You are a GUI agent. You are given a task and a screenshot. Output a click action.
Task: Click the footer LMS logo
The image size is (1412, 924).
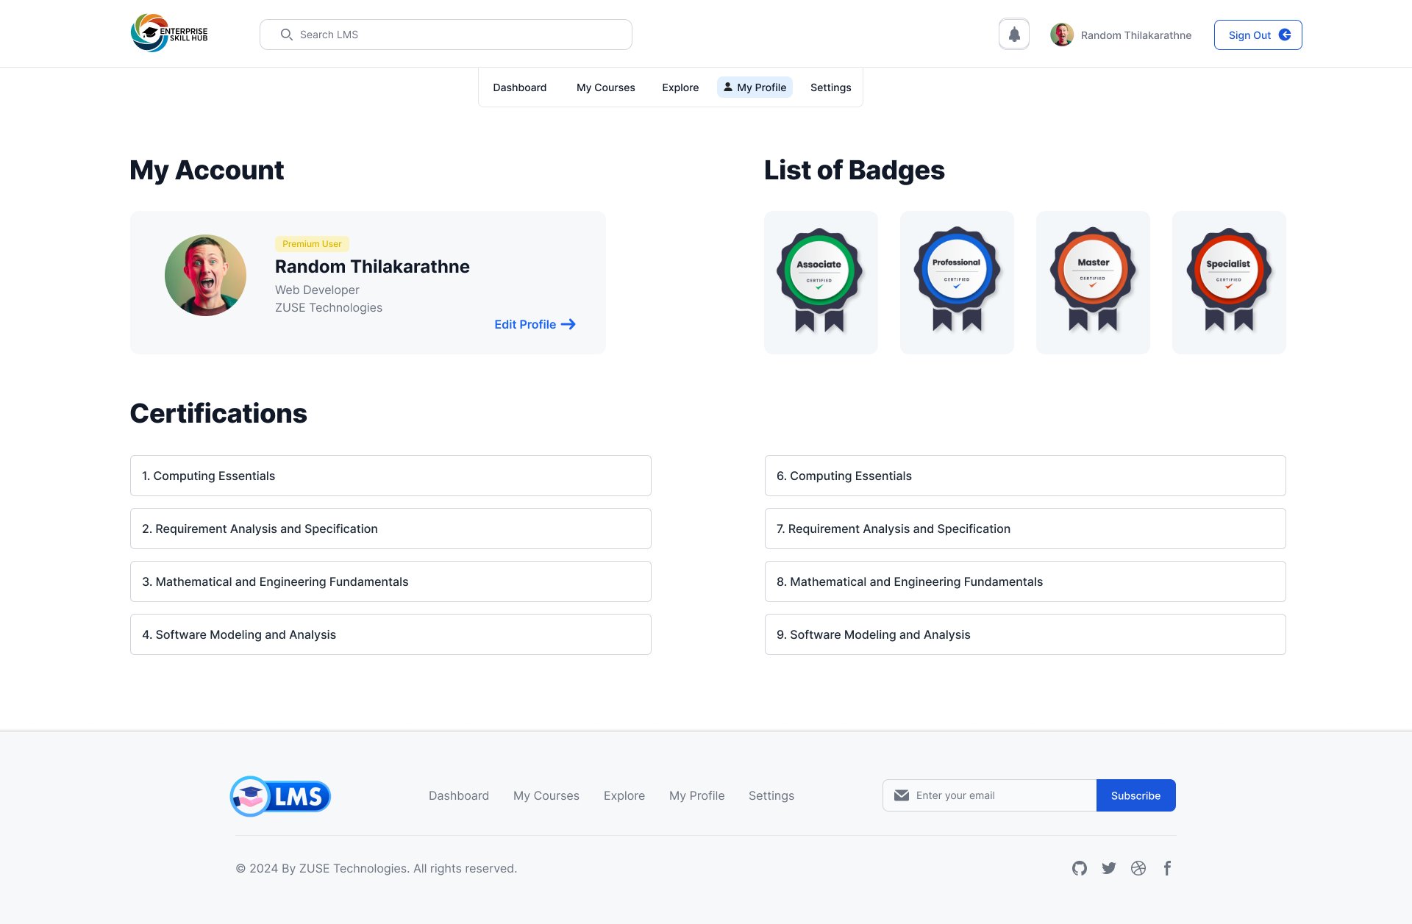click(x=280, y=796)
